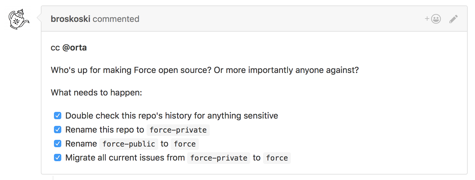This screenshot has height=180, width=475.
Task: Uncheck "Double check this repo's history" checkbox
Action: [x=58, y=116]
